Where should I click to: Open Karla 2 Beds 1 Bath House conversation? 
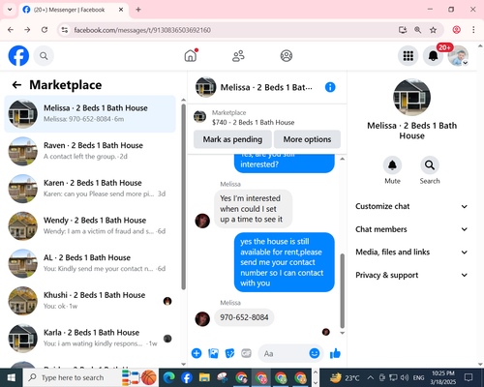(90, 338)
